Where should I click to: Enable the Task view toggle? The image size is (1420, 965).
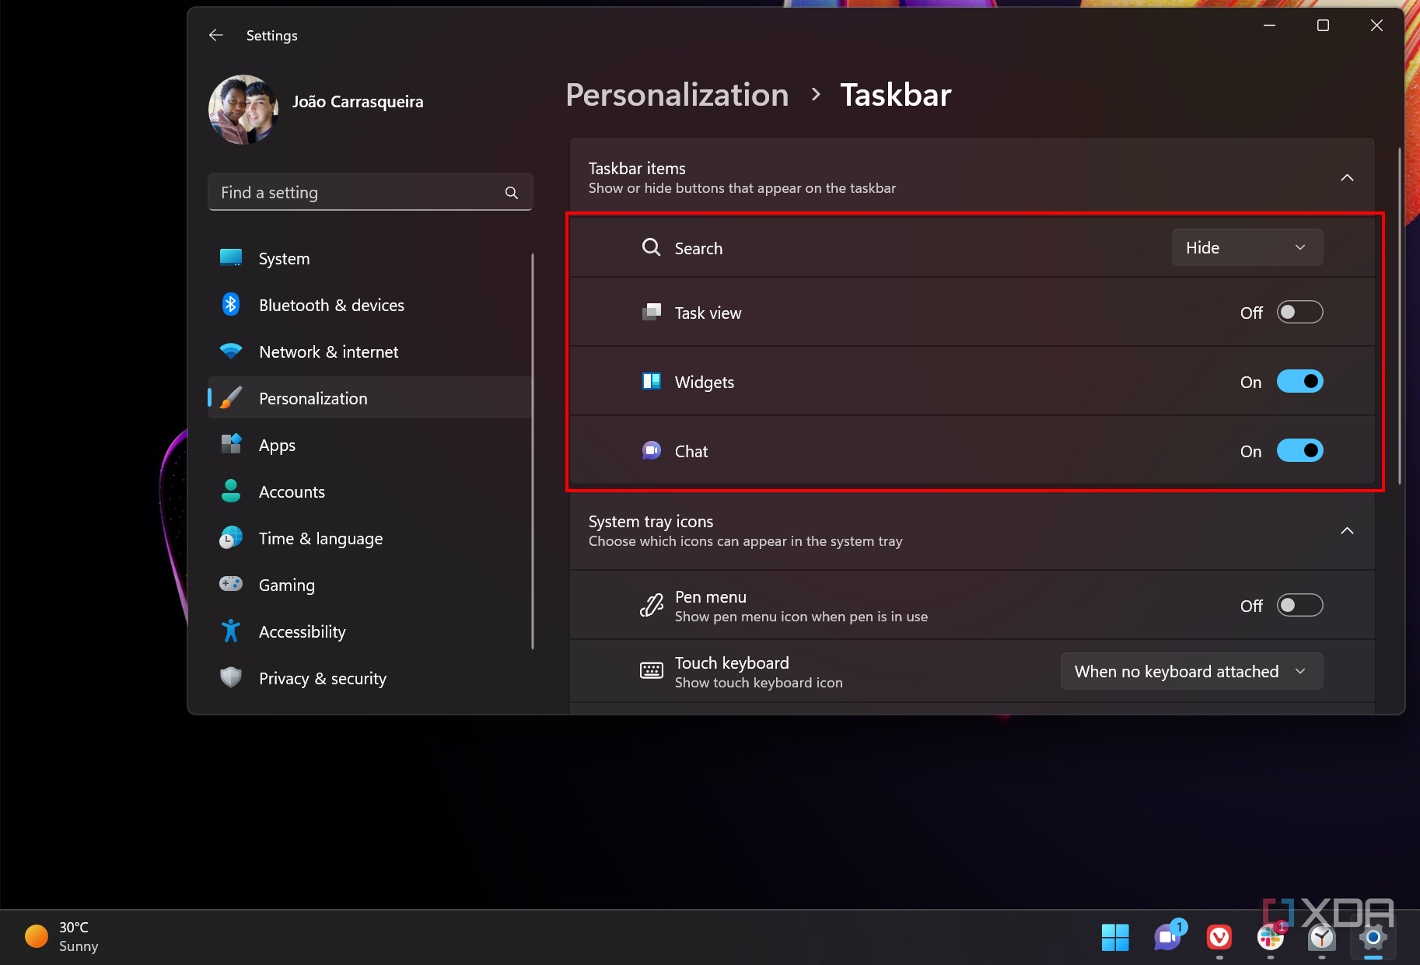point(1299,312)
